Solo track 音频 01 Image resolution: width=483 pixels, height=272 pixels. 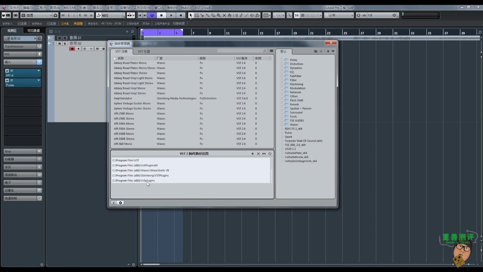point(65,38)
